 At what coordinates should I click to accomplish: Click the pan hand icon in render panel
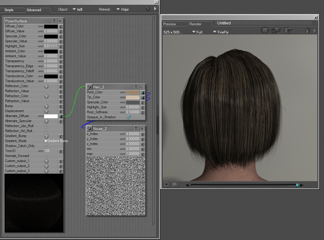pos(308,30)
